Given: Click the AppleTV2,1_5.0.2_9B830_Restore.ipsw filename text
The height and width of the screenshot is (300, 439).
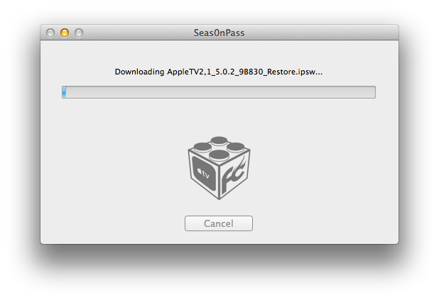Looking at the screenshot, I should [244, 72].
